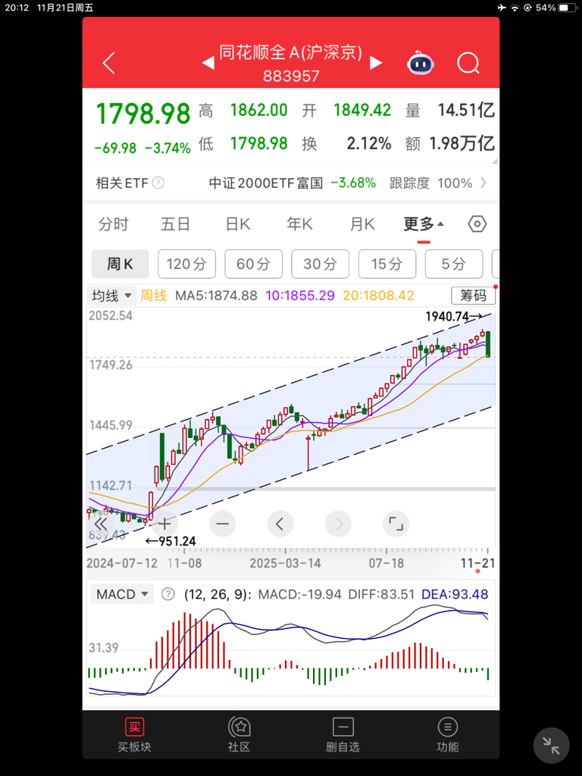Tap the DIFF:83.51 value
582x776 pixels.
pyautogui.click(x=381, y=594)
